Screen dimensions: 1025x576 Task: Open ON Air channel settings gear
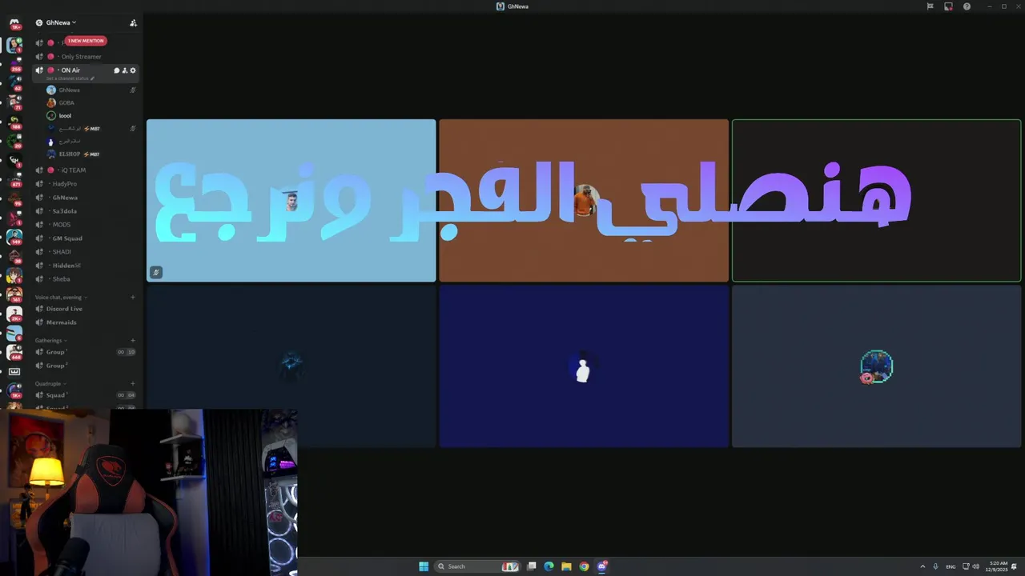click(x=133, y=70)
